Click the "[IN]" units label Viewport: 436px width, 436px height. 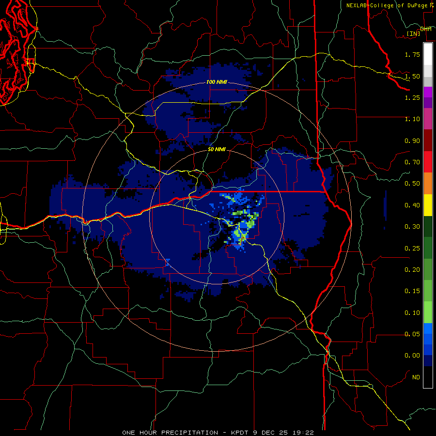pyautogui.click(x=413, y=33)
